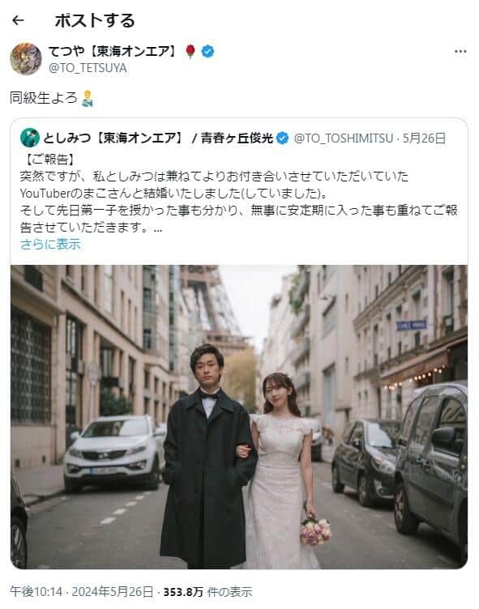479x609 pixels.
Task: Click the 5月26日 date on quoted post
Action: pyautogui.click(x=424, y=138)
